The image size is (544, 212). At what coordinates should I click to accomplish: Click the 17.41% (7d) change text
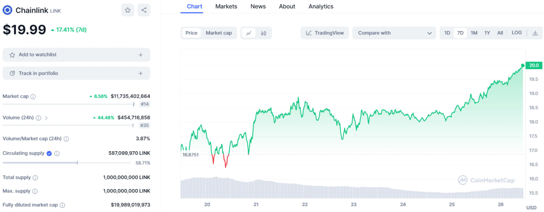69,30
